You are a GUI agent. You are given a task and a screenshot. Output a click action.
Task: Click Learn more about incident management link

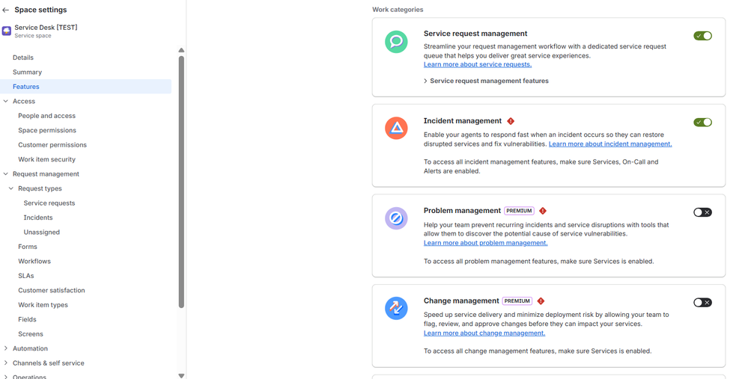point(610,144)
